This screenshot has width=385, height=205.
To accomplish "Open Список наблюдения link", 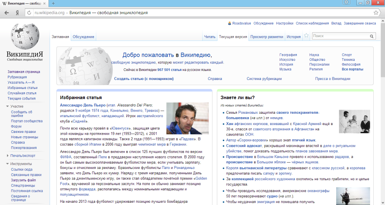I will coord(312,23).
